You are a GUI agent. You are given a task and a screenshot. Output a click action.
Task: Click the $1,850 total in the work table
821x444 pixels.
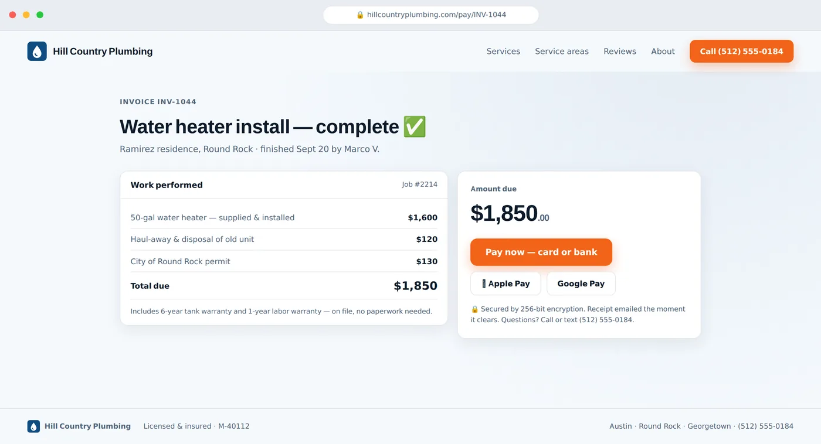[415, 286]
